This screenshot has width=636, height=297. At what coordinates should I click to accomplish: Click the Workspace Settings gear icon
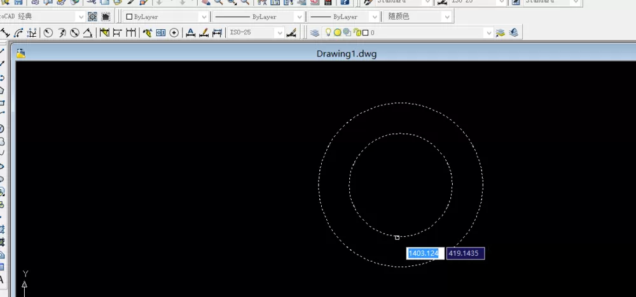pyautogui.click(x=92, y=16)
